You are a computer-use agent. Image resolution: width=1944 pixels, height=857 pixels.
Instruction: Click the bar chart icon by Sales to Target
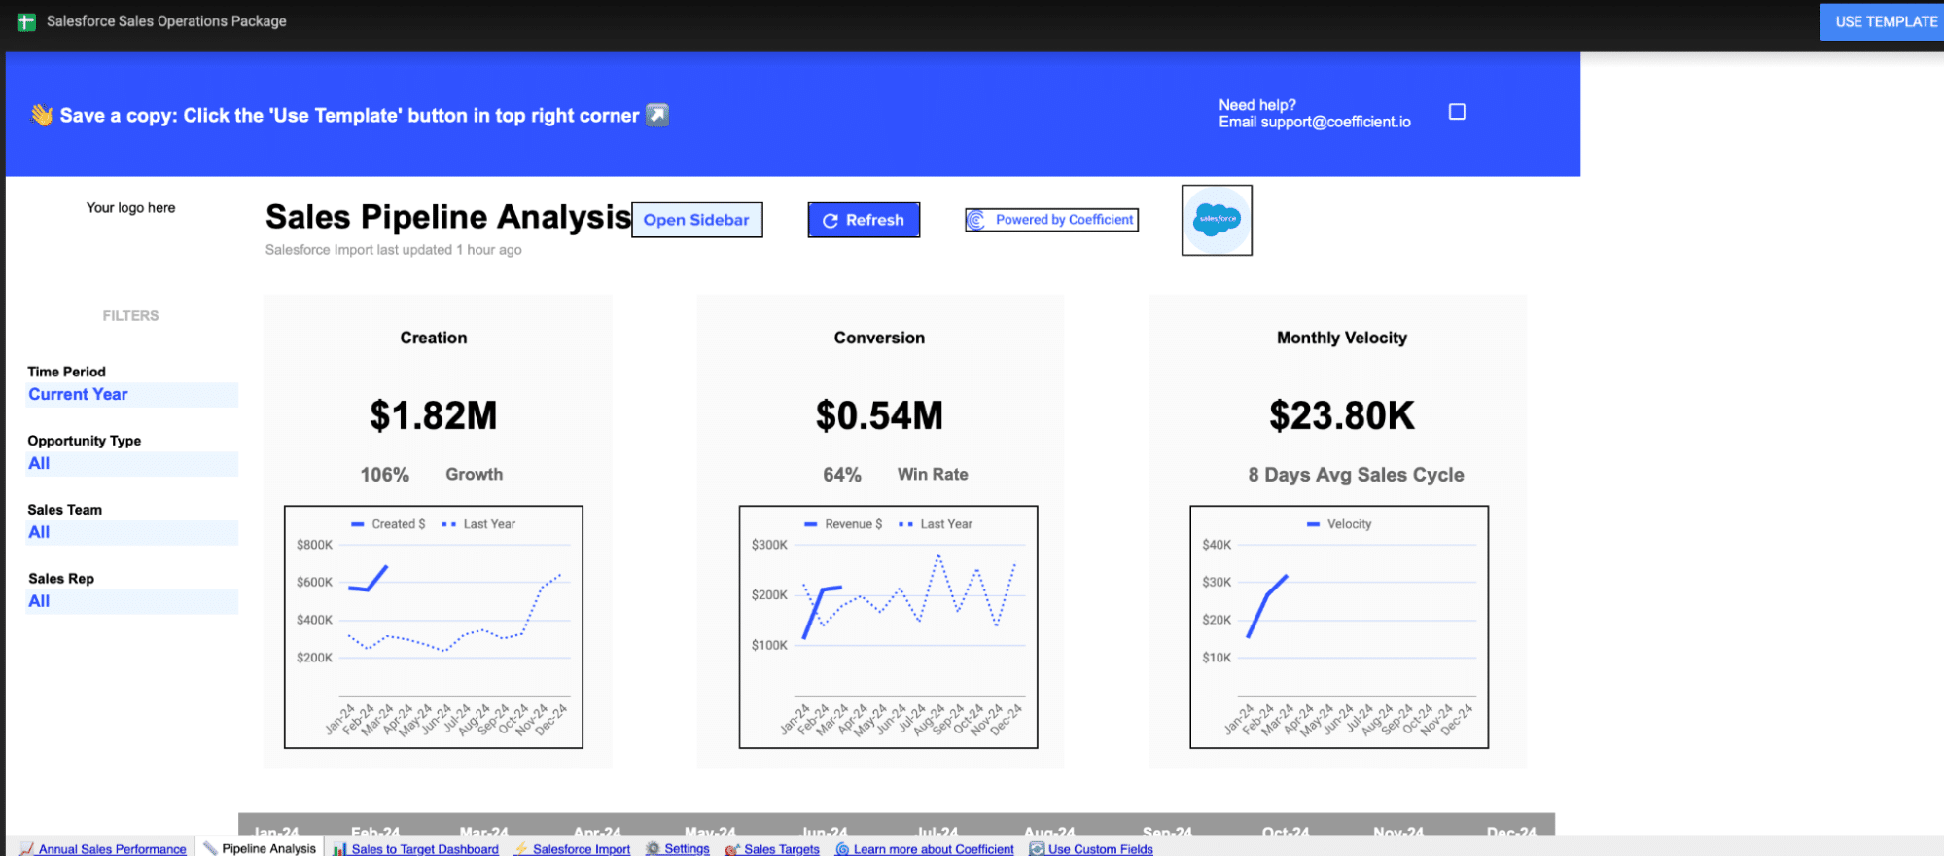(339, 848)
